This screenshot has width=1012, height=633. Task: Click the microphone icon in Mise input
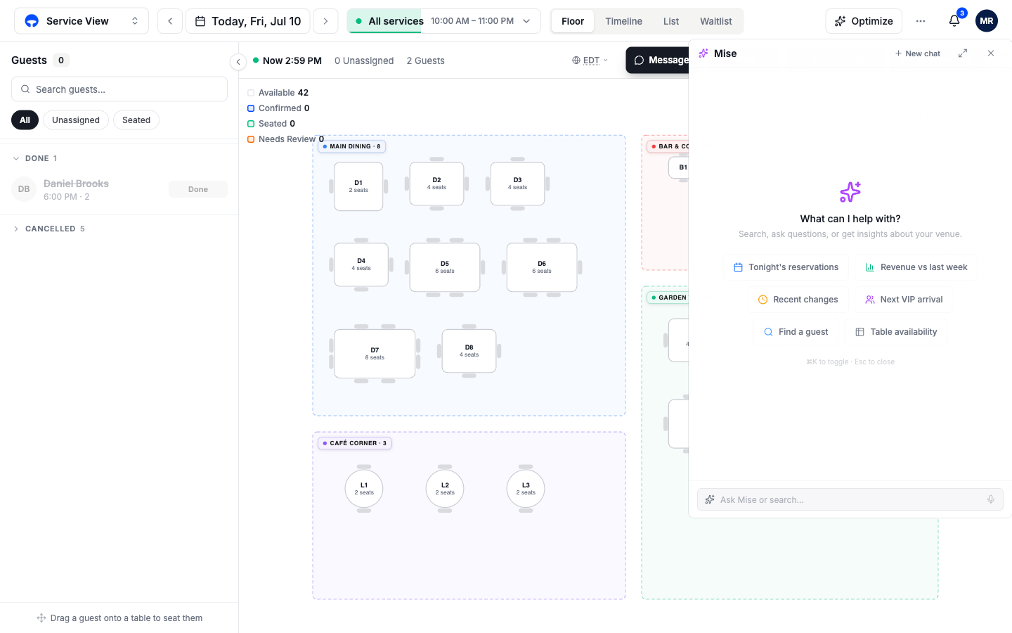(991, 499)
